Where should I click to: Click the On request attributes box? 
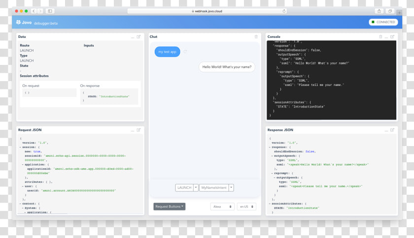click(x=49, y=93)
